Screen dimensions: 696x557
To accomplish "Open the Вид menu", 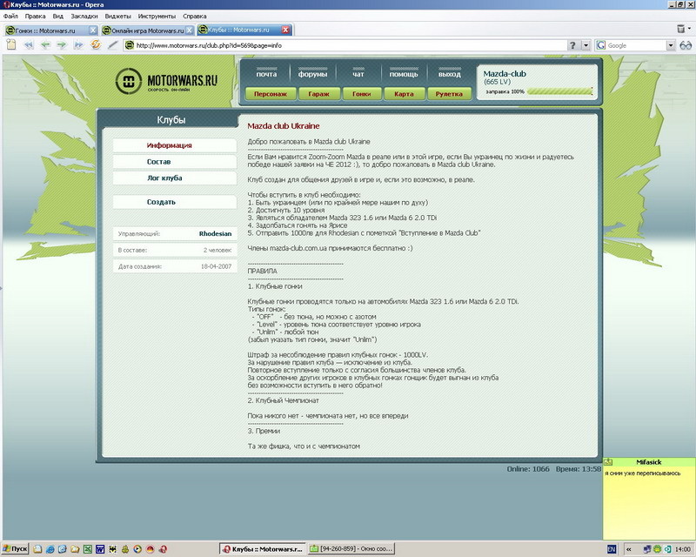I will (58, 16).
